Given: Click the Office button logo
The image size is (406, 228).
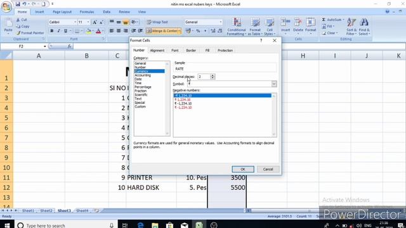Looking at the screenshot, I should click(x=6, y=6).
